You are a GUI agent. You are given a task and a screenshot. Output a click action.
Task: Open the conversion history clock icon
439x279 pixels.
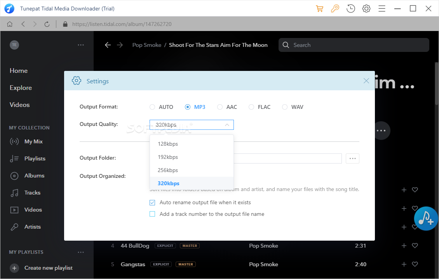(350, 9)
